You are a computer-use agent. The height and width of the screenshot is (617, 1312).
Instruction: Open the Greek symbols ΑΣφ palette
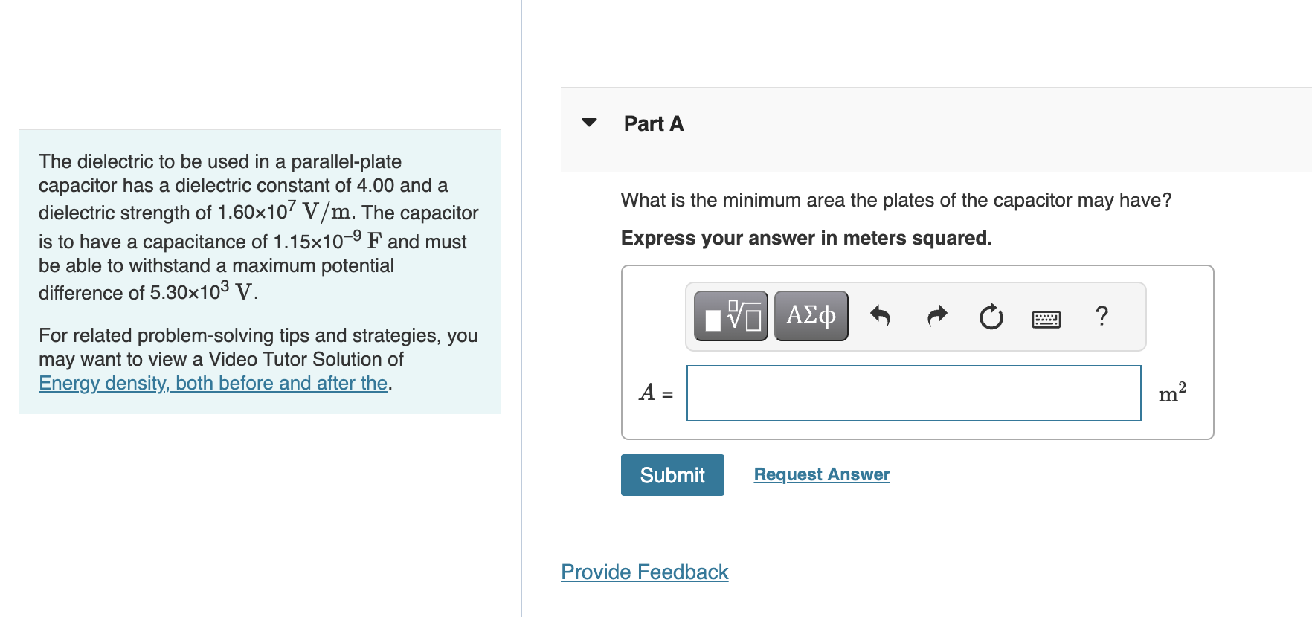pos(810,315)
